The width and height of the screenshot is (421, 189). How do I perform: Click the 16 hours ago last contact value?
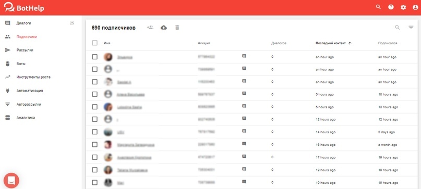(326, 145)
